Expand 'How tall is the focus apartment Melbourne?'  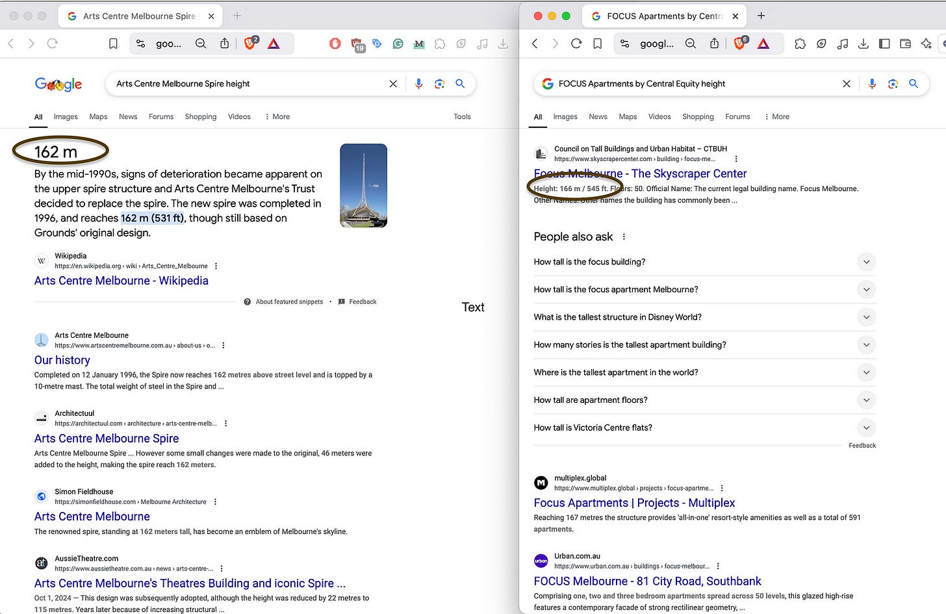click(704, 289)
